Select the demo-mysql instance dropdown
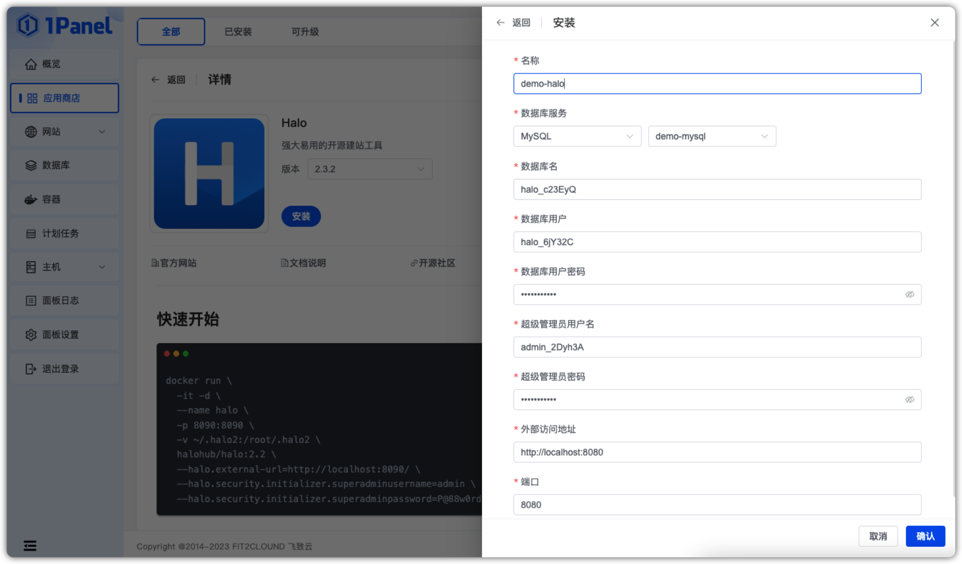962x564 pixels. pyautogui.click(x=711, y=136)
